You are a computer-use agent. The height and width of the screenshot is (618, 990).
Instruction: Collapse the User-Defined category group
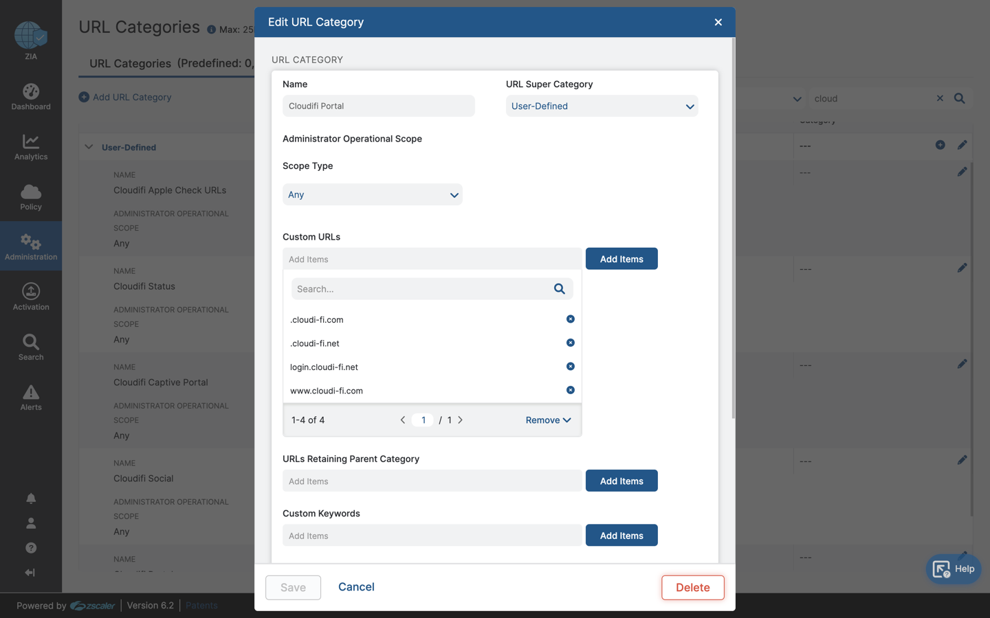88,146
